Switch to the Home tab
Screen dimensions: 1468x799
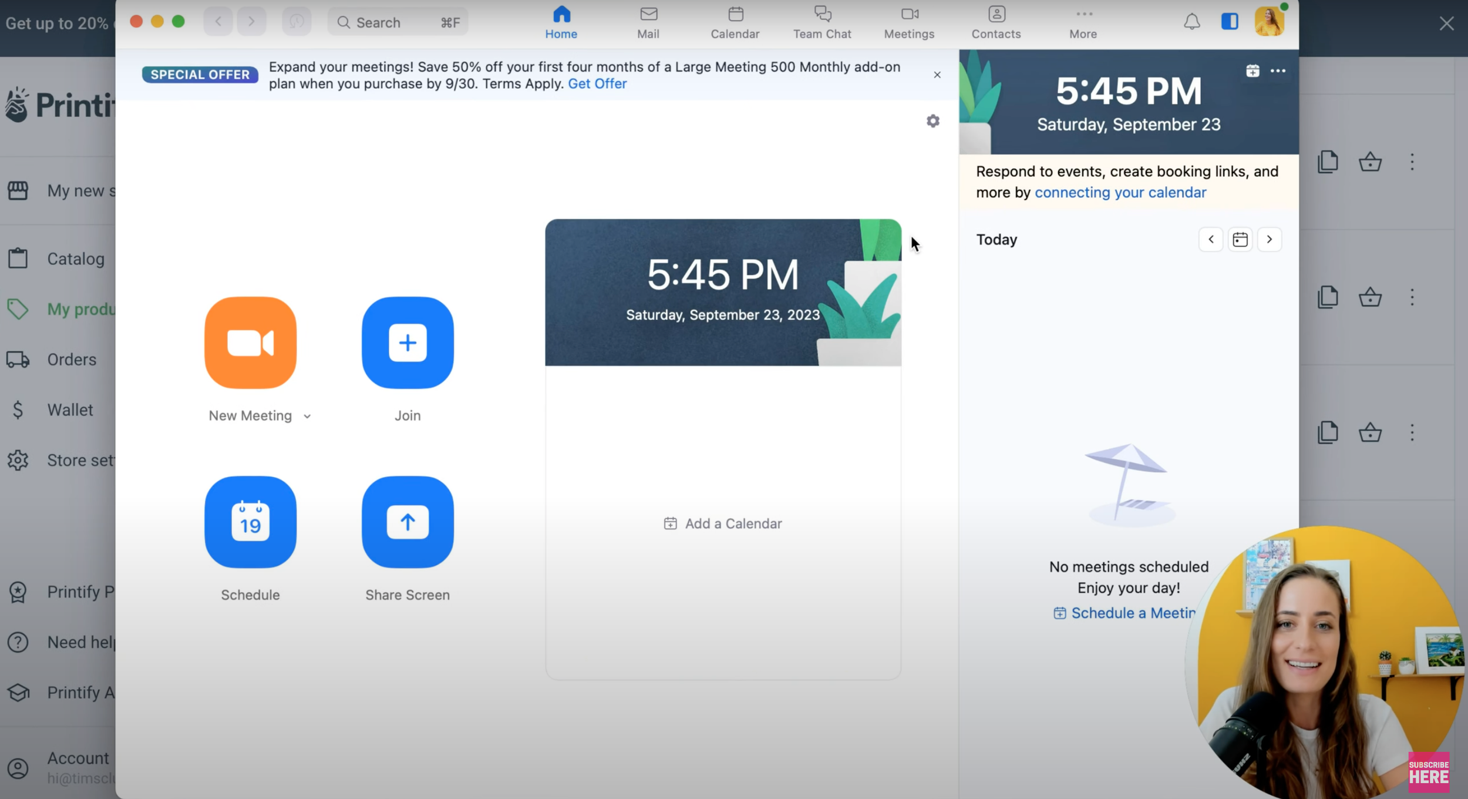tap(561, 22)
